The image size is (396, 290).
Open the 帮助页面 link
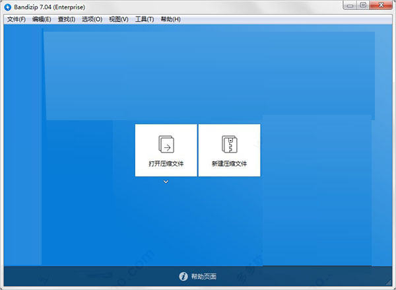(x=203, y=276)
